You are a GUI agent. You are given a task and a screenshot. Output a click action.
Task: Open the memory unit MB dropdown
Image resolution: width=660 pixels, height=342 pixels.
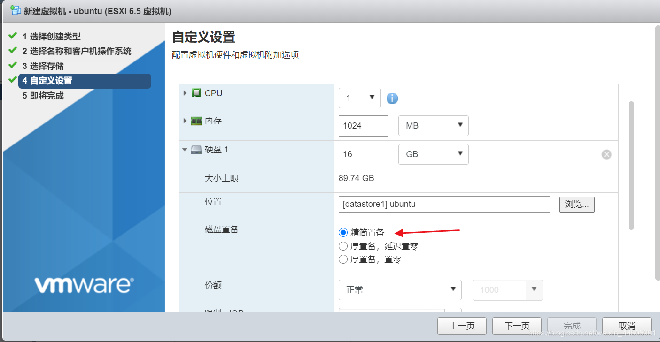(433, 125)
